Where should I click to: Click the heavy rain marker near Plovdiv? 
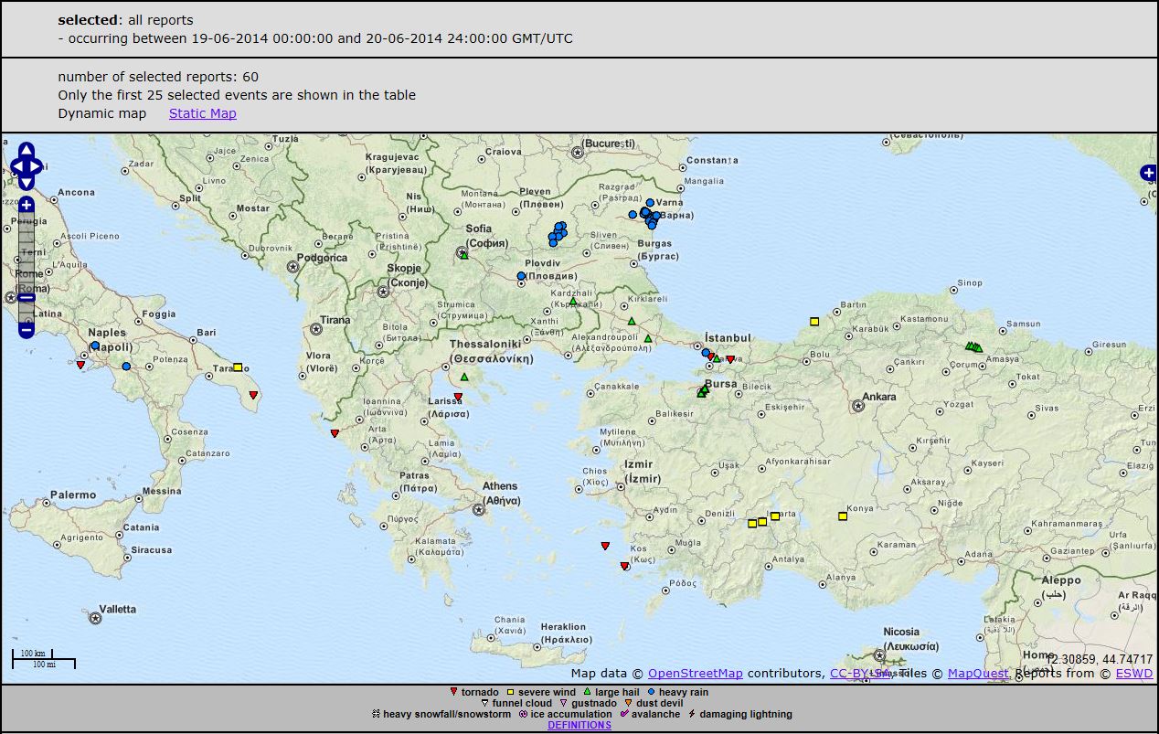point(521,276)
